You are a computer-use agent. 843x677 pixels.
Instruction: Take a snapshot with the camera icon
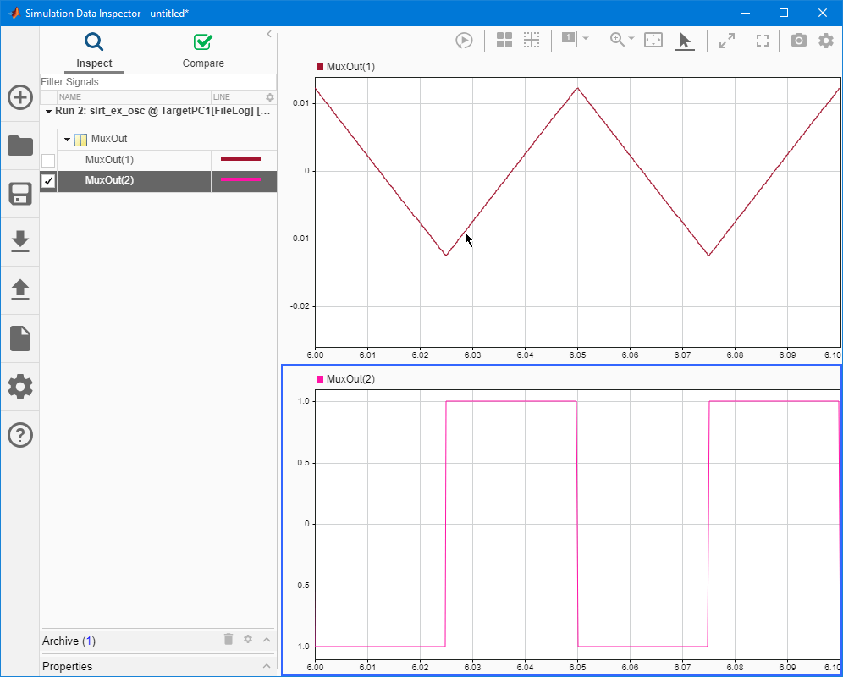click(797, 40)
